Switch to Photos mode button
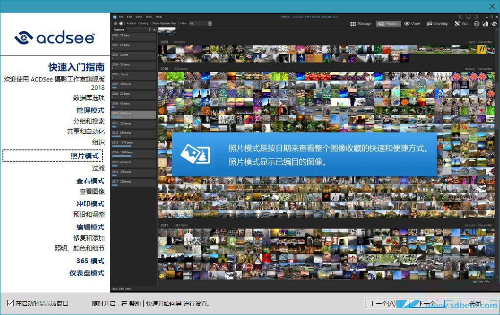This screenshot has width=500, height=315. 388,23
